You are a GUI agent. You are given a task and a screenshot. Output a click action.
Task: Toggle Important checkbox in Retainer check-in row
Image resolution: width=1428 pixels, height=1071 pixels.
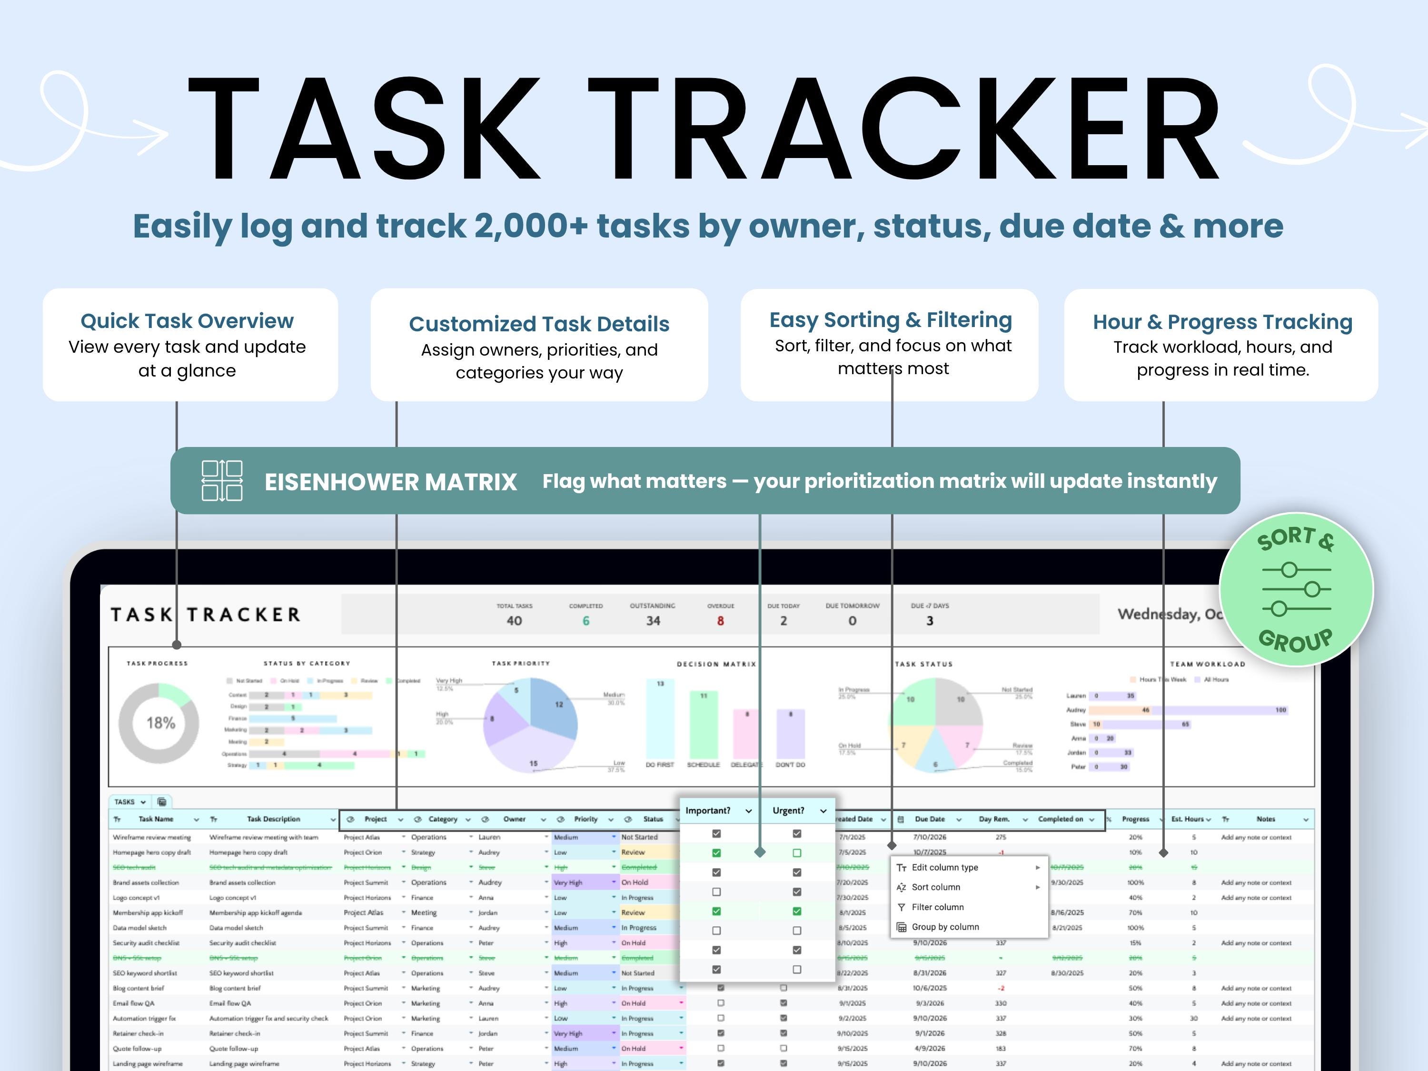(x=721, y=1033)
